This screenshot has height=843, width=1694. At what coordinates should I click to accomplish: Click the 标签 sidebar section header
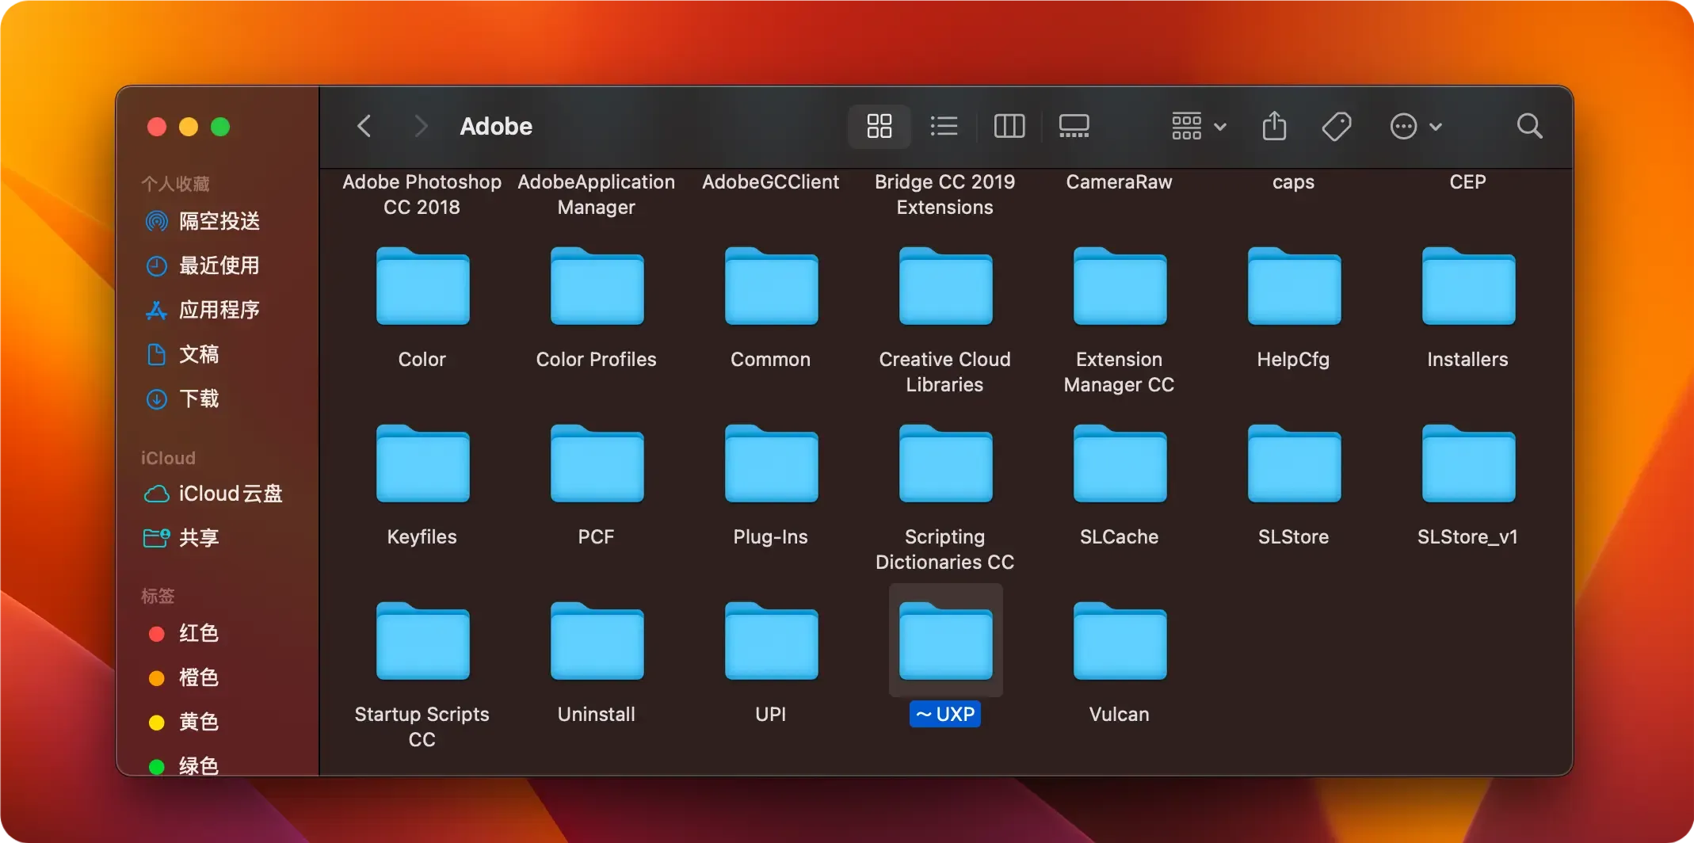point(158,596)
